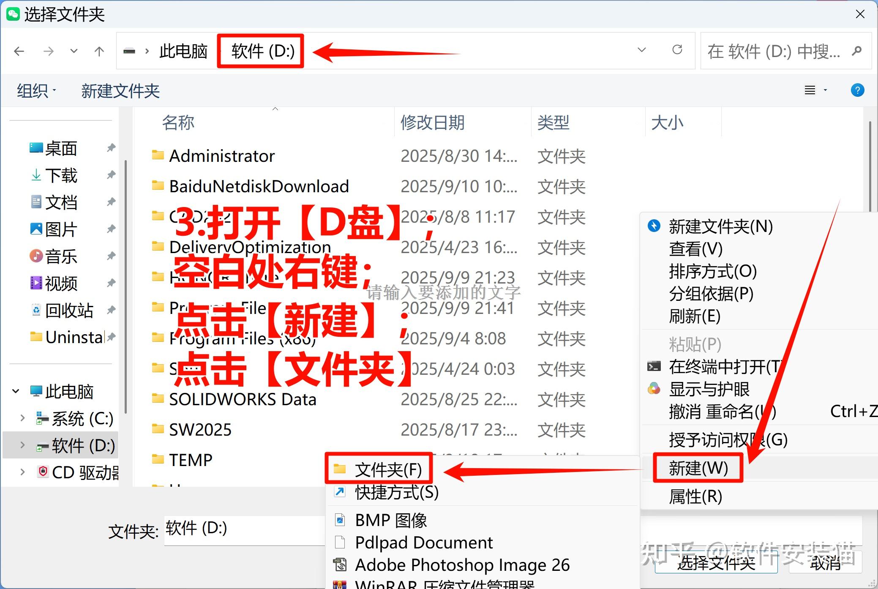Viewport: 878px width, 589px height.
Task: Click the pin icon next to 图片
Action: tap(111, 229)
